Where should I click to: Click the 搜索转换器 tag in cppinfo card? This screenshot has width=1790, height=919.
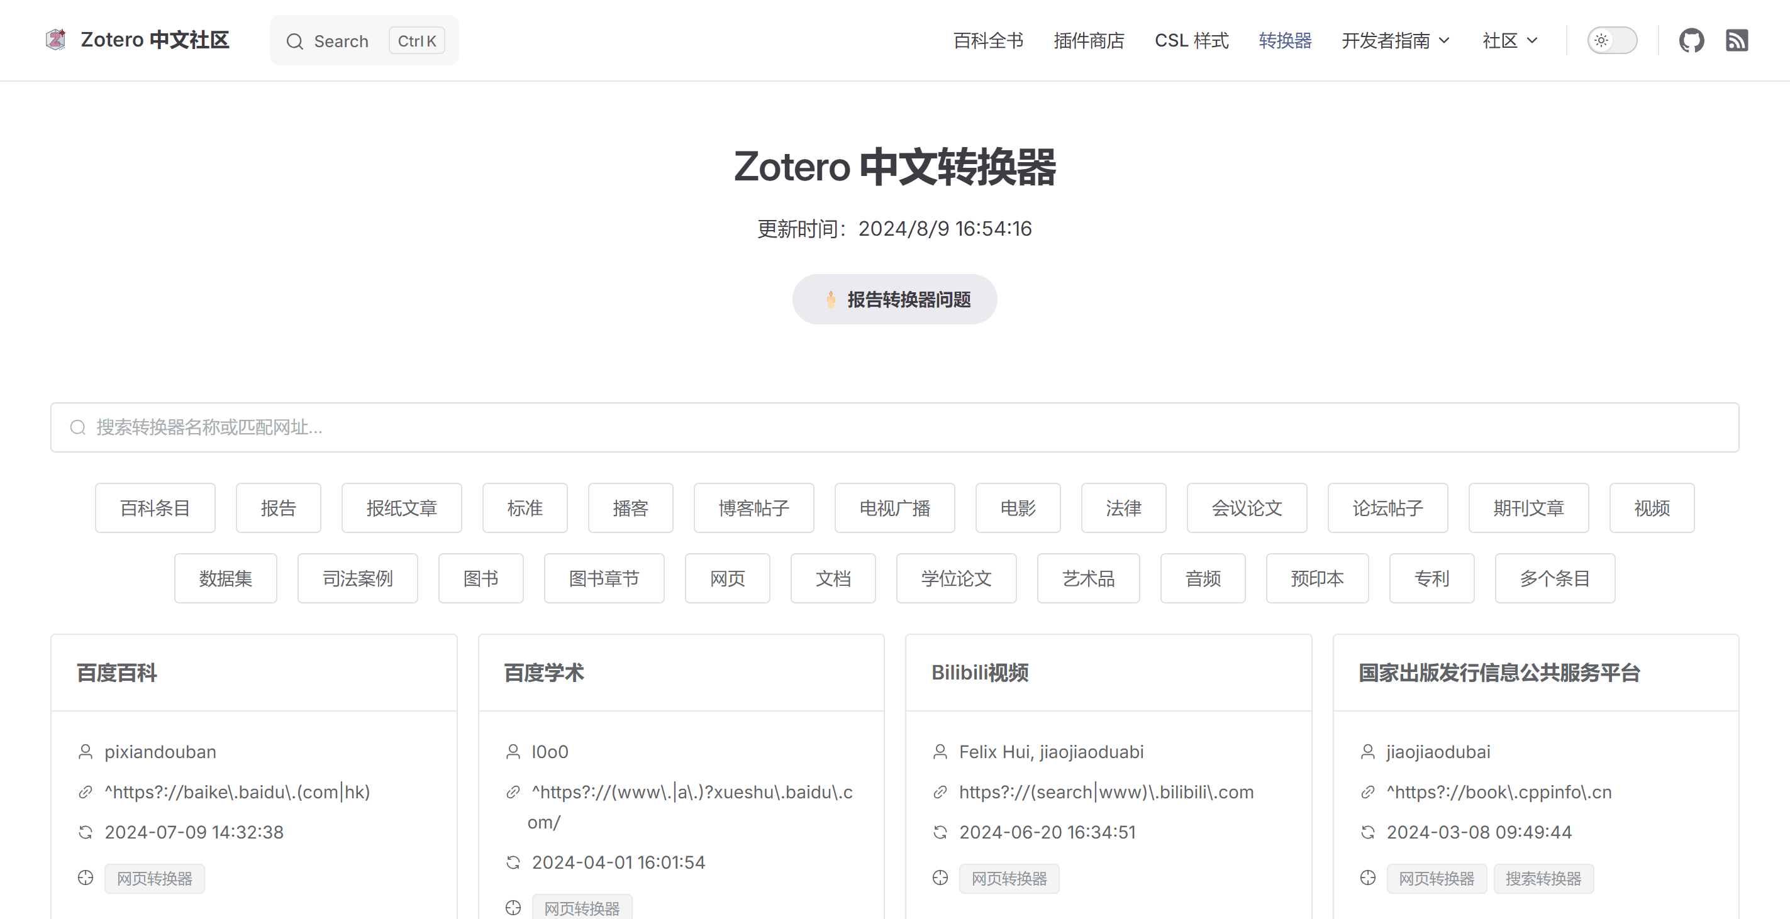(x=1543, y=879)
